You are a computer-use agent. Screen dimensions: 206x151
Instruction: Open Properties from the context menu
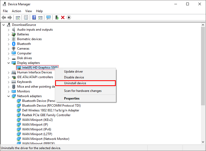tap(85, 98)
